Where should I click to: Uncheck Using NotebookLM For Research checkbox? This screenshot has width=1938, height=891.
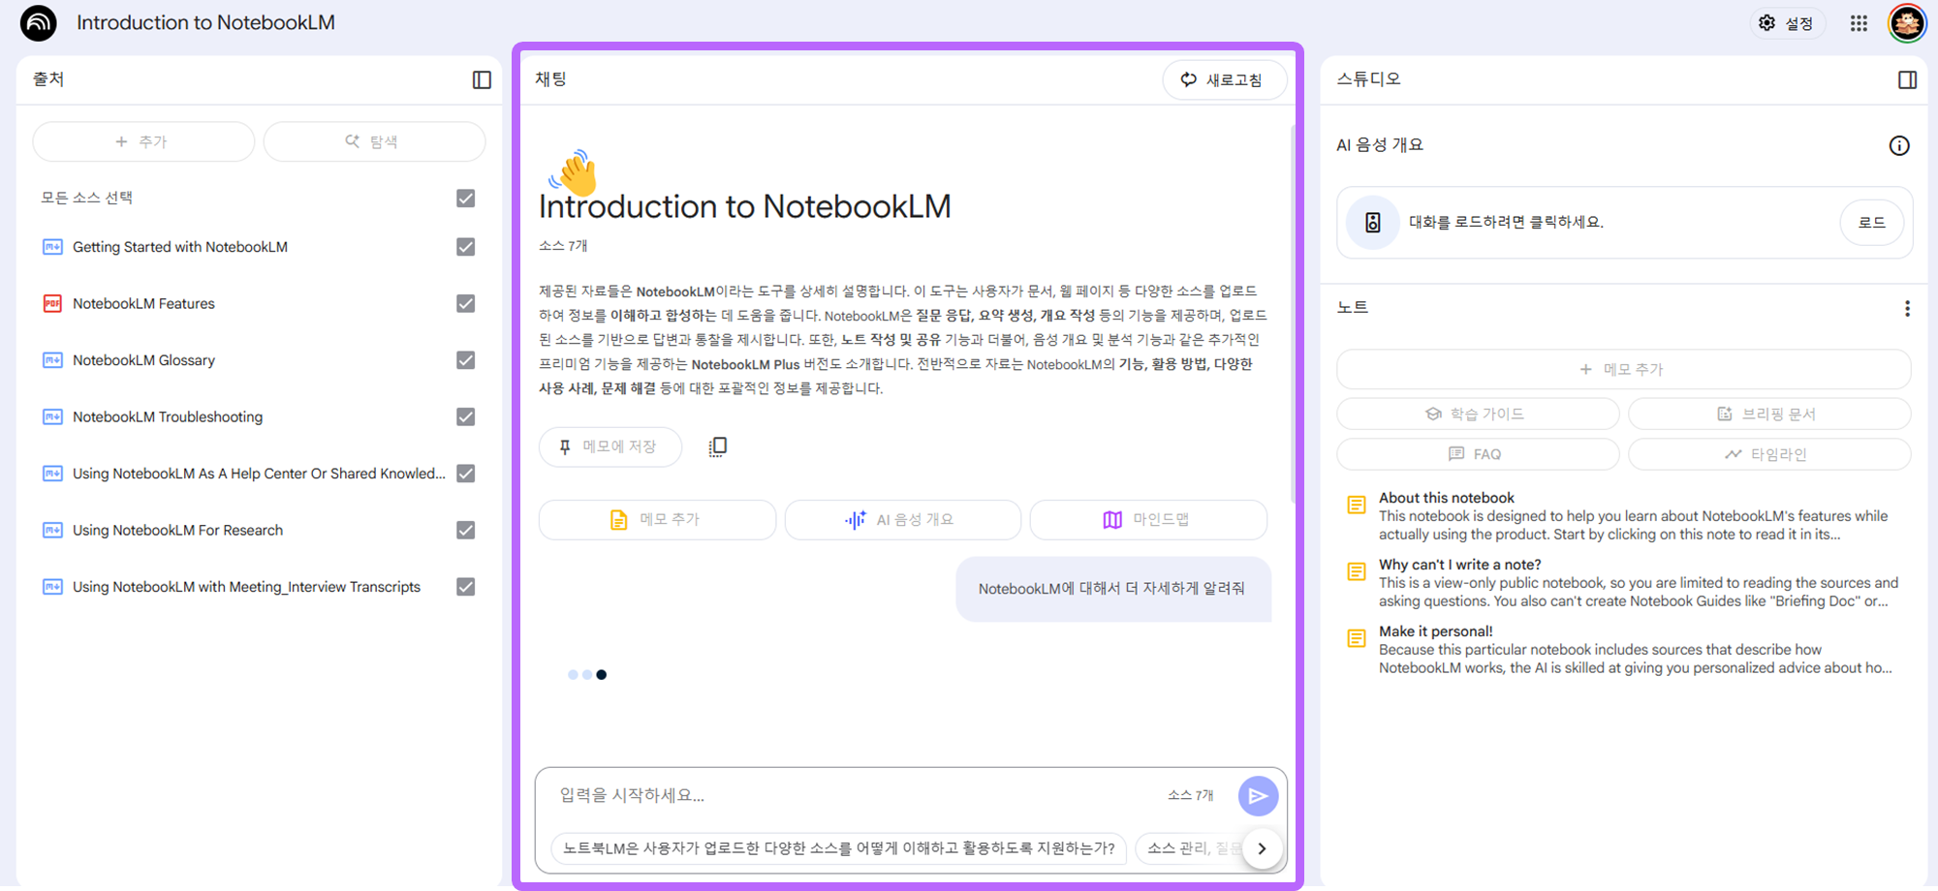(466, 530)
